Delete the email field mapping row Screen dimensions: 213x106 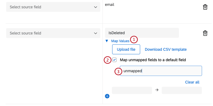point(205,7)
